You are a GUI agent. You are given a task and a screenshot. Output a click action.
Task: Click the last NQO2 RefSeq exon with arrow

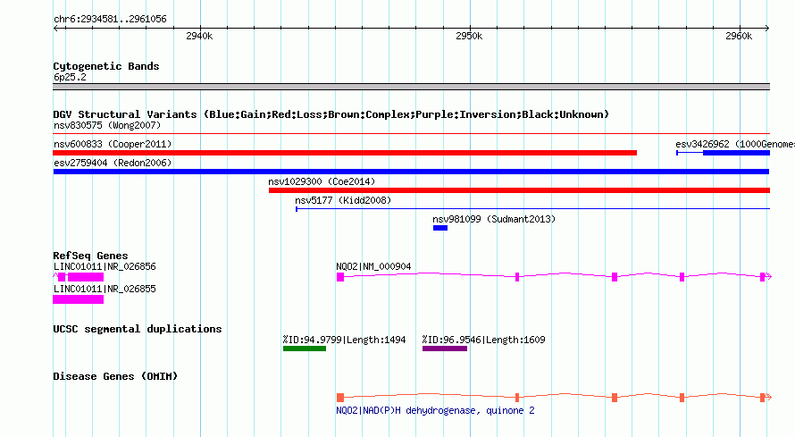[x=766, y=276]
